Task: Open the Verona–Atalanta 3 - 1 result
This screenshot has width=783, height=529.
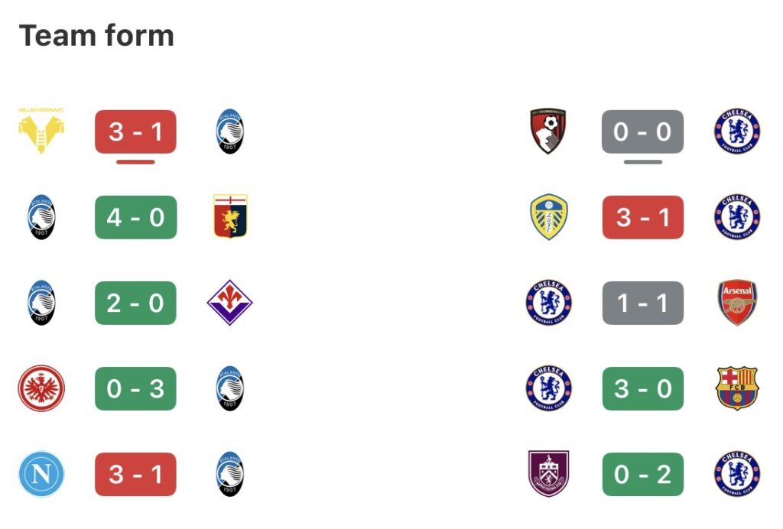Action: [135, 131]
